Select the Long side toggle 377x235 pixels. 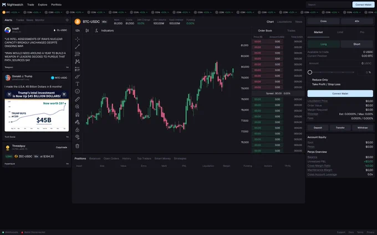[x=323, y=44]
